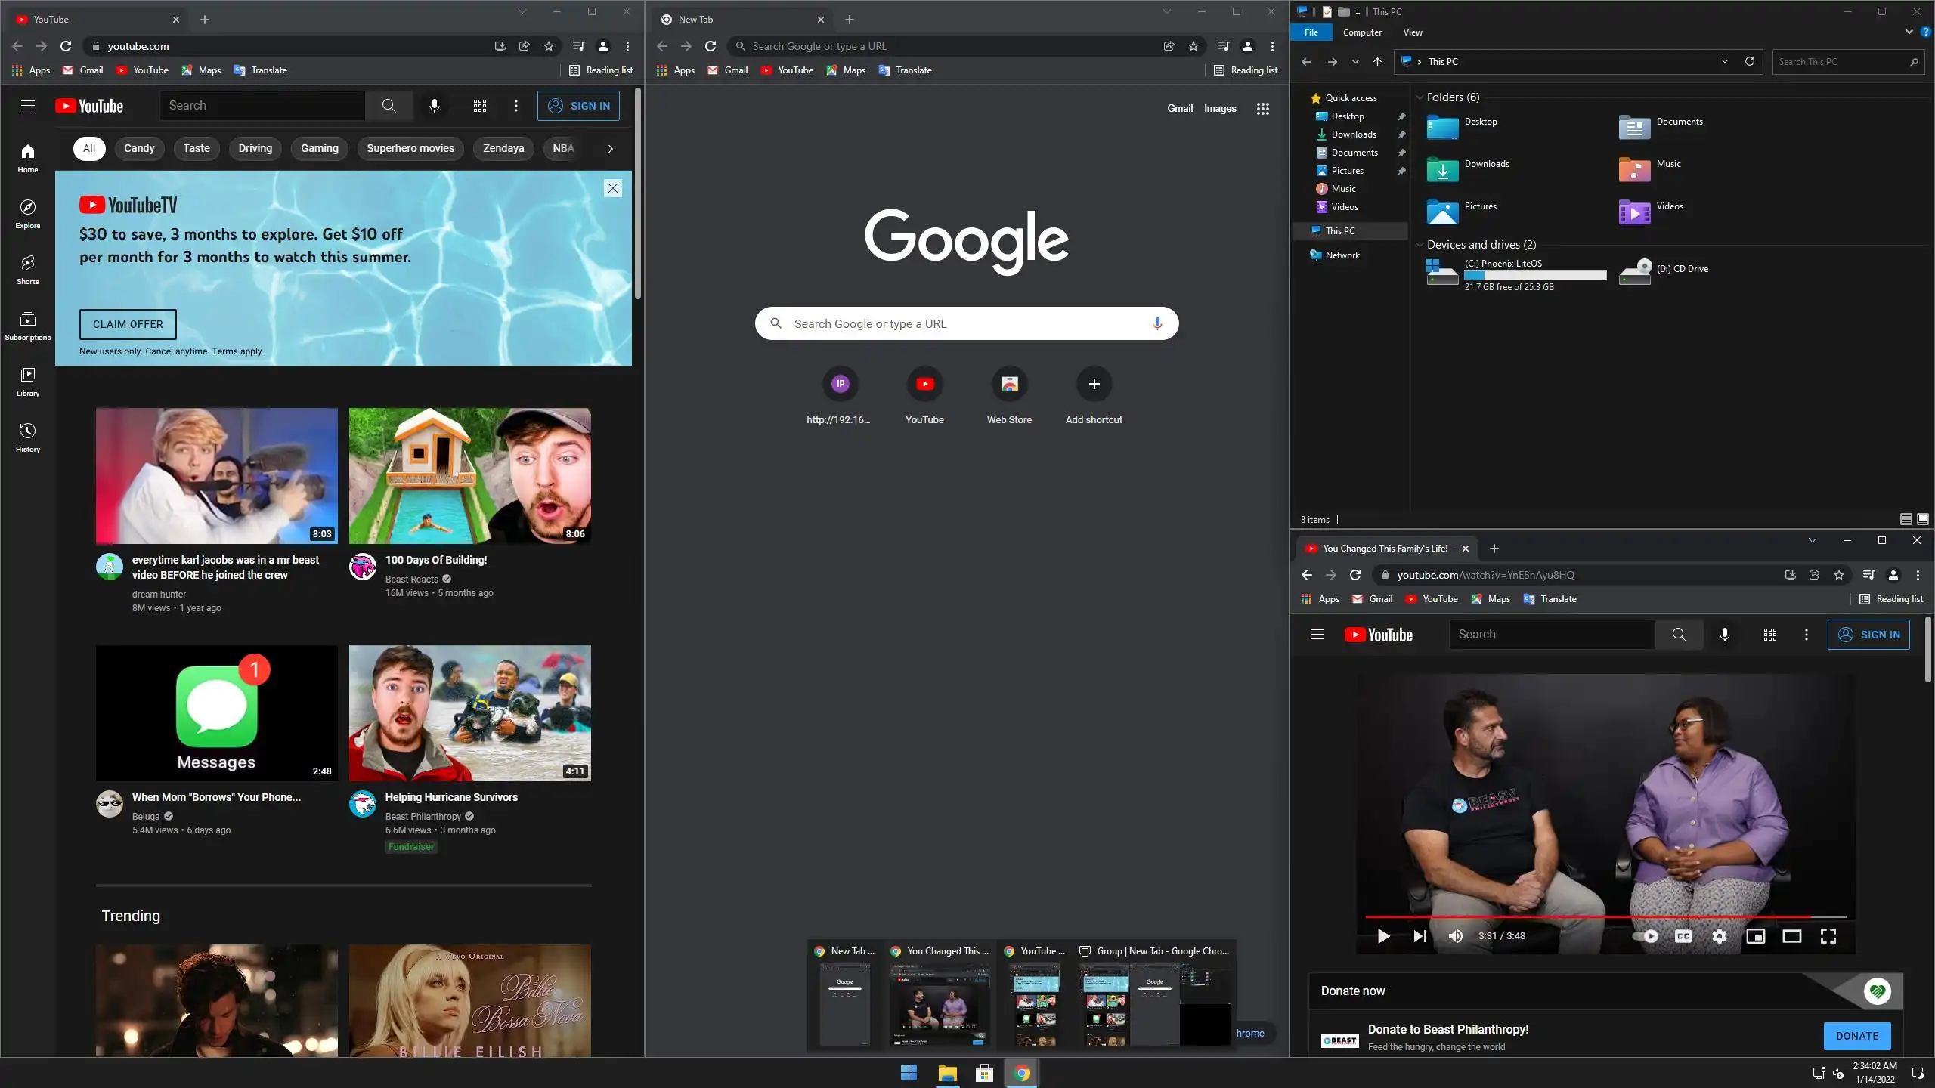Collapse the Folders (6) section
Image resolution: width=1935 pixels, height=1088 pixels.
tap(1420, 97)
